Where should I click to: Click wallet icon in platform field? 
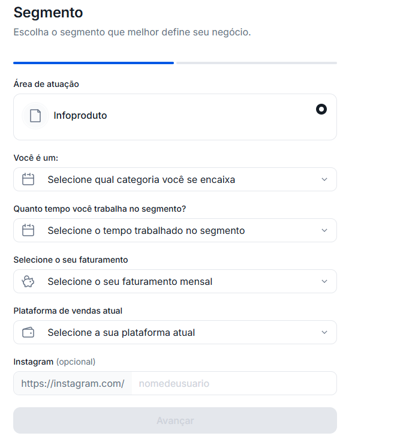pos(28,332)
